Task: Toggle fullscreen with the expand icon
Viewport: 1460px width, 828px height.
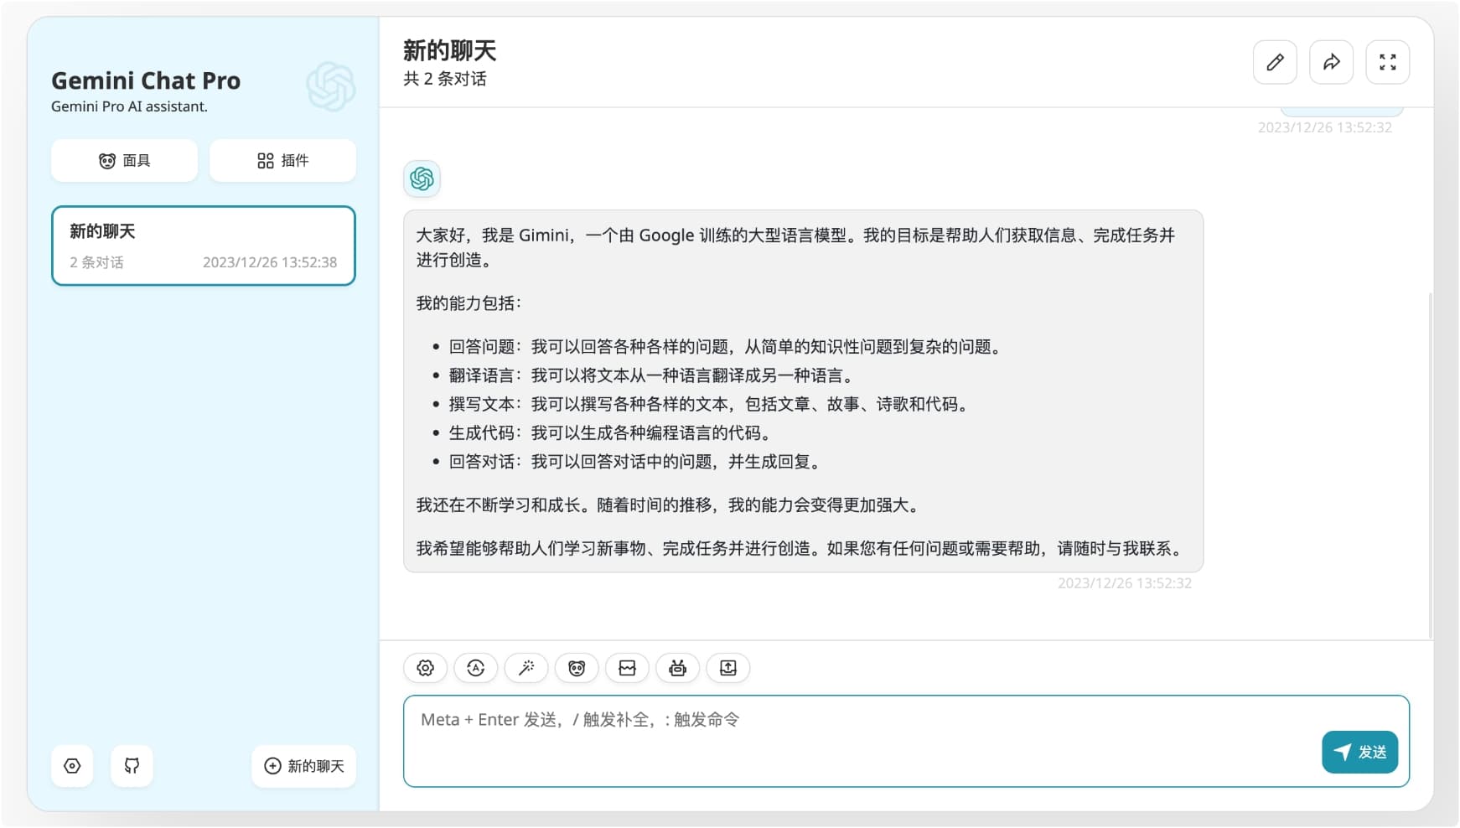Action: pyautogui.click(x=1388, y=62)
